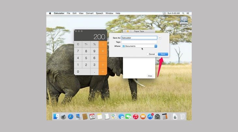Open the Apple menu logo
Image resolution: width=238 pixels, height=132 pixels.
point(50,13)
